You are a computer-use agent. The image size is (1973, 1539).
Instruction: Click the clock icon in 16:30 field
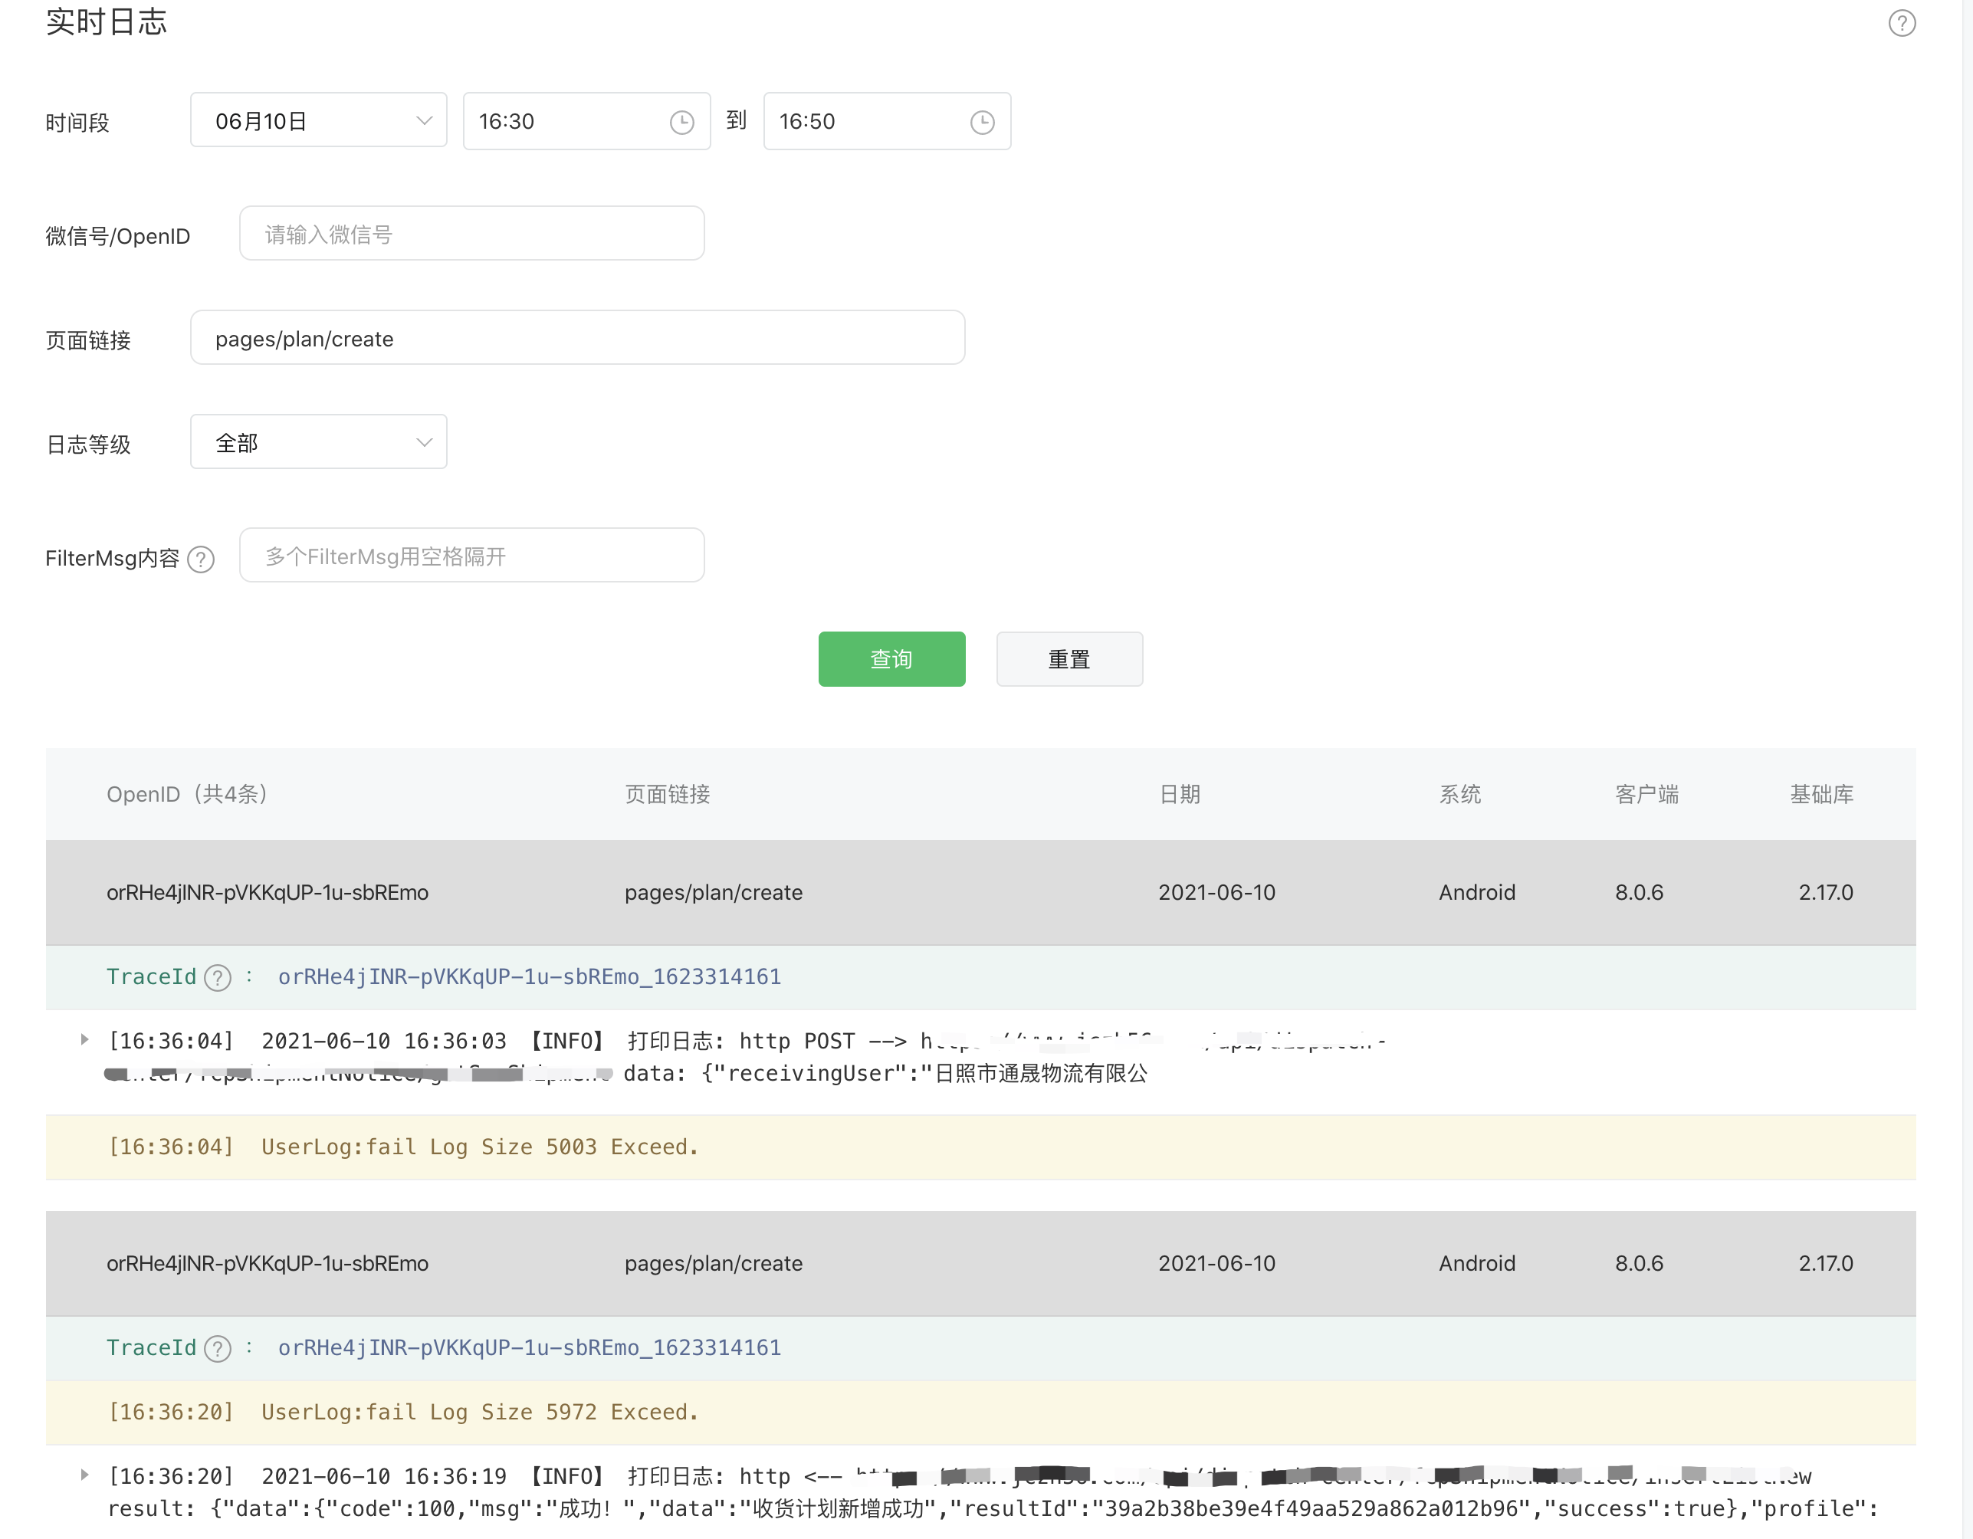(x=682, y=122)
